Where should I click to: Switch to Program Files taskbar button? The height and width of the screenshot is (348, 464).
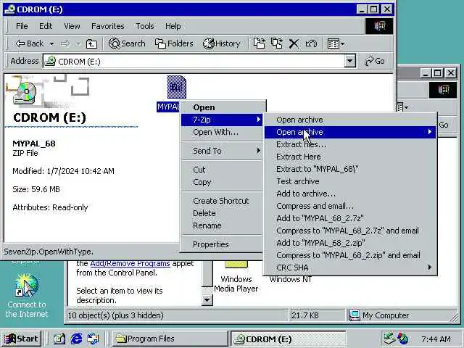pyautogui.click(x=170, y=339)
